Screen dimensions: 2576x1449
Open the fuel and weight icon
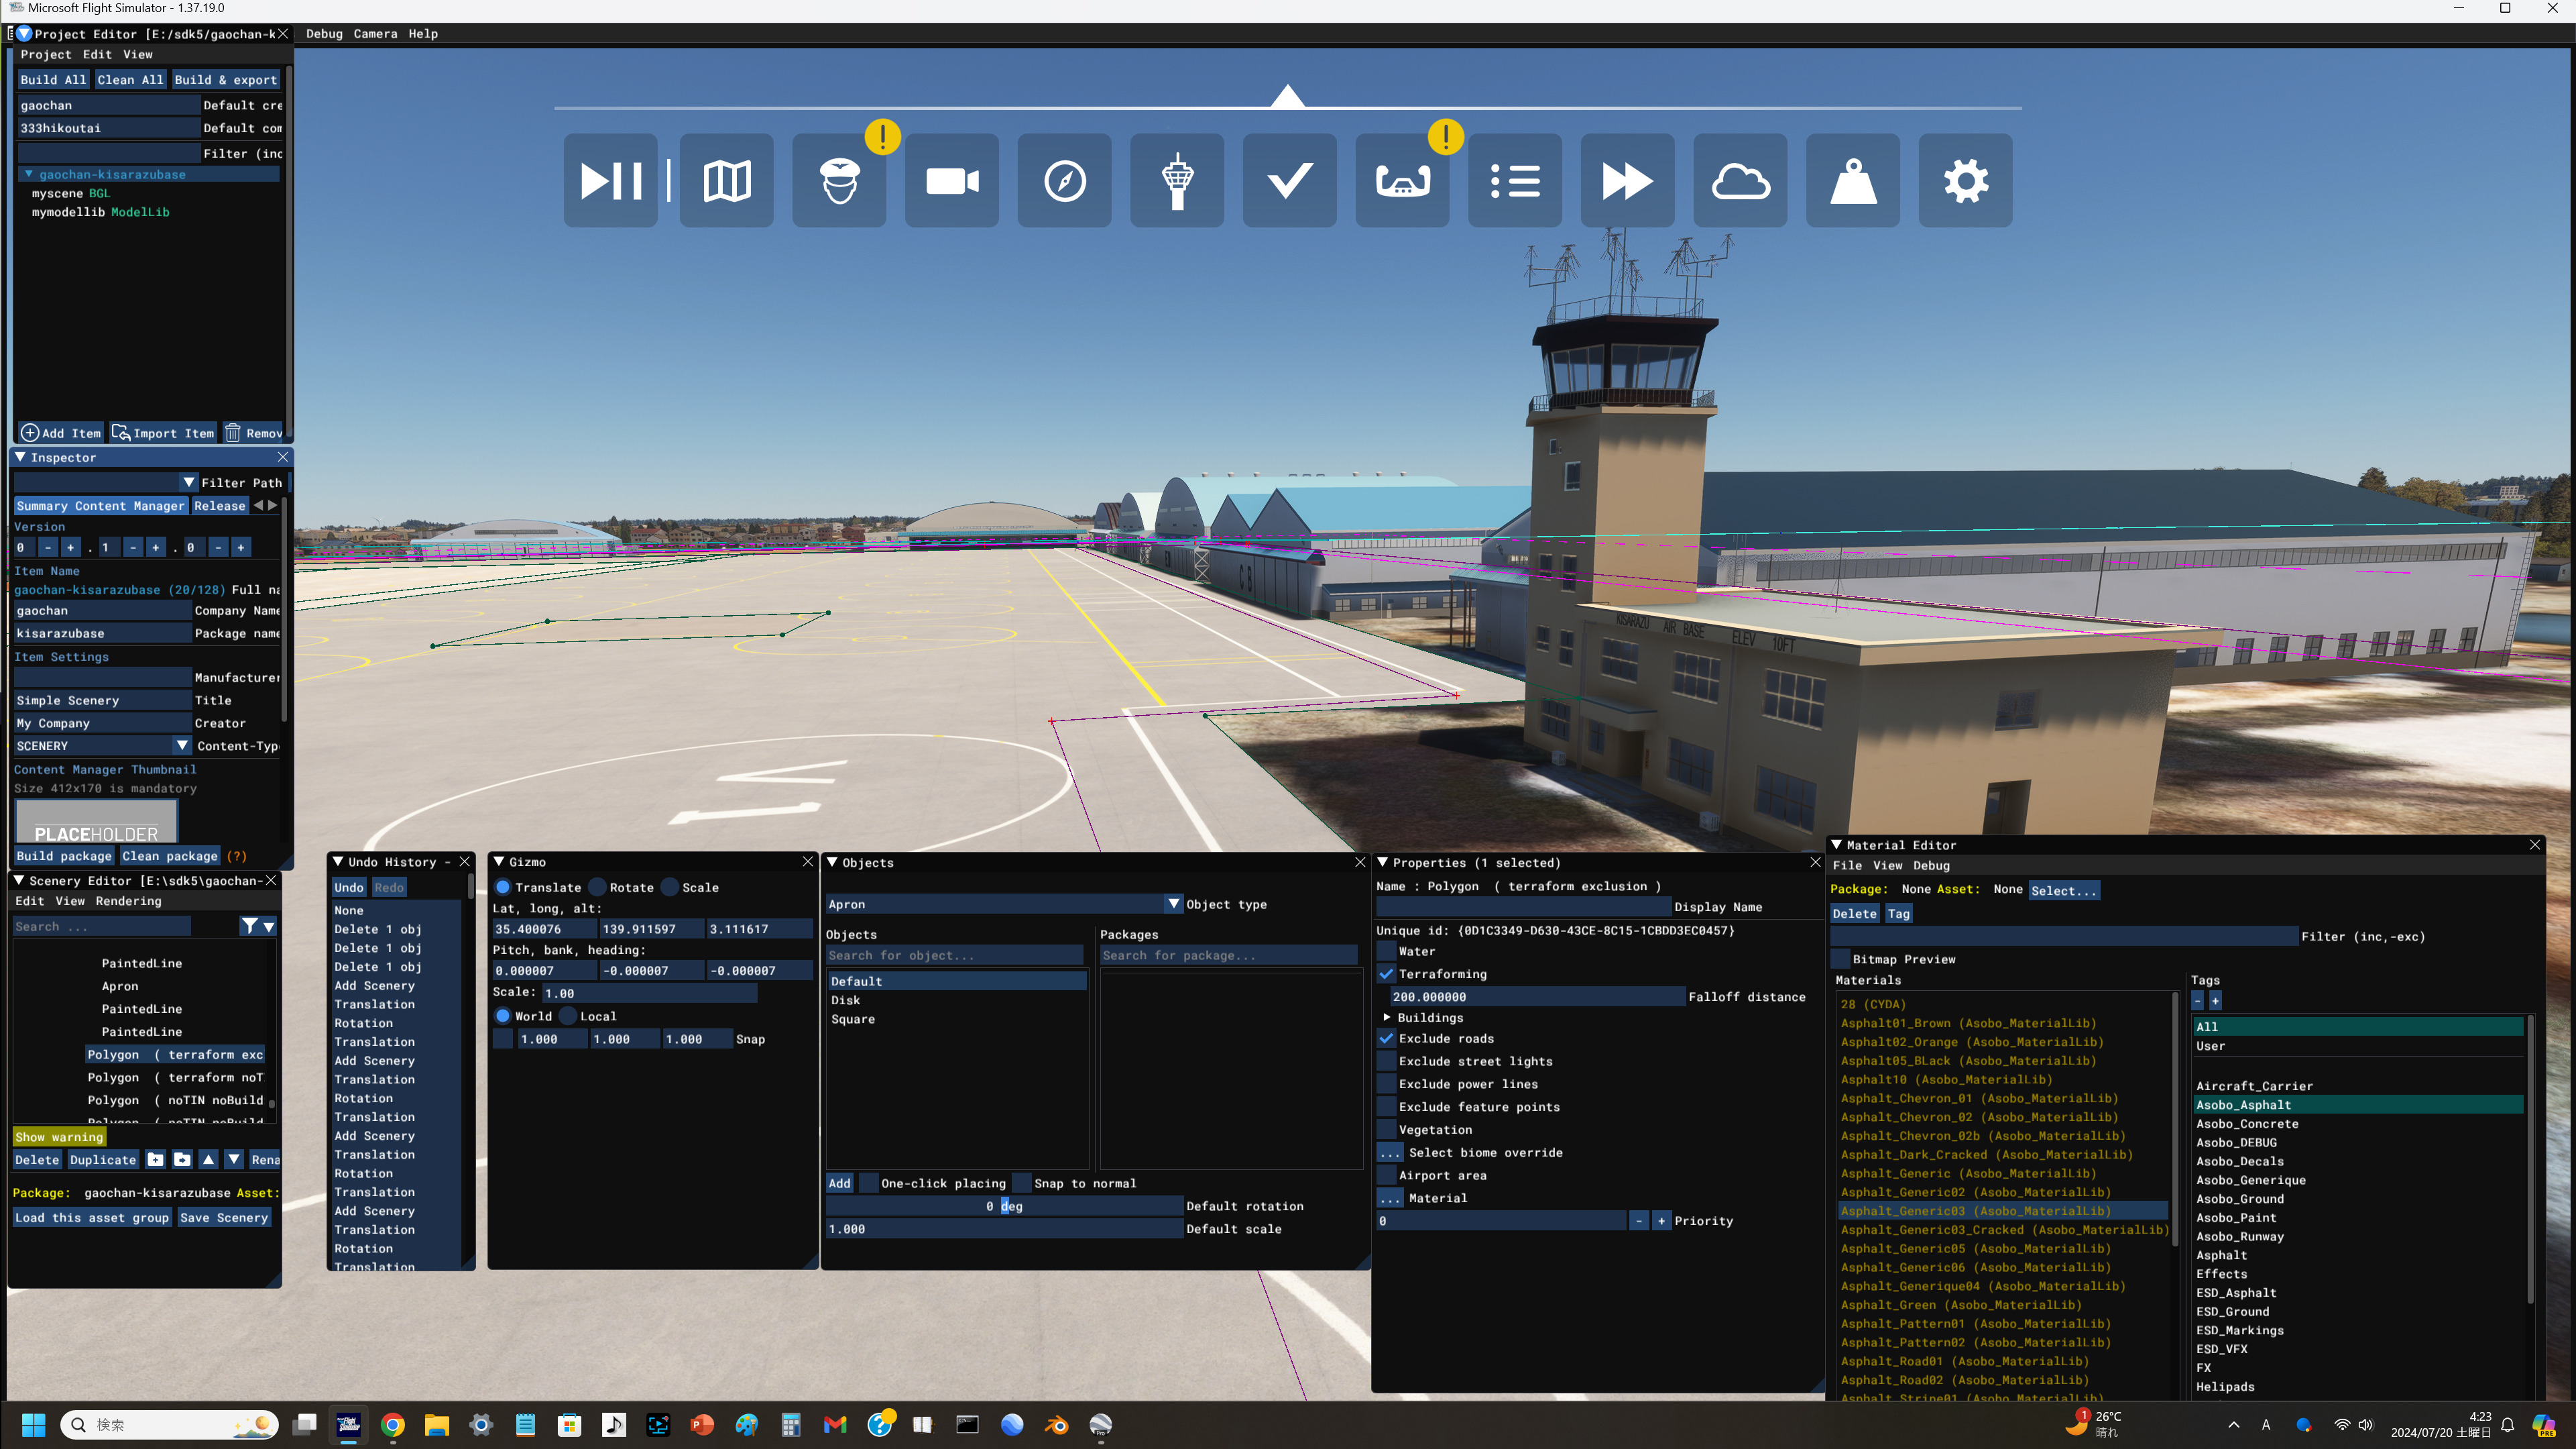point(1853,181)
